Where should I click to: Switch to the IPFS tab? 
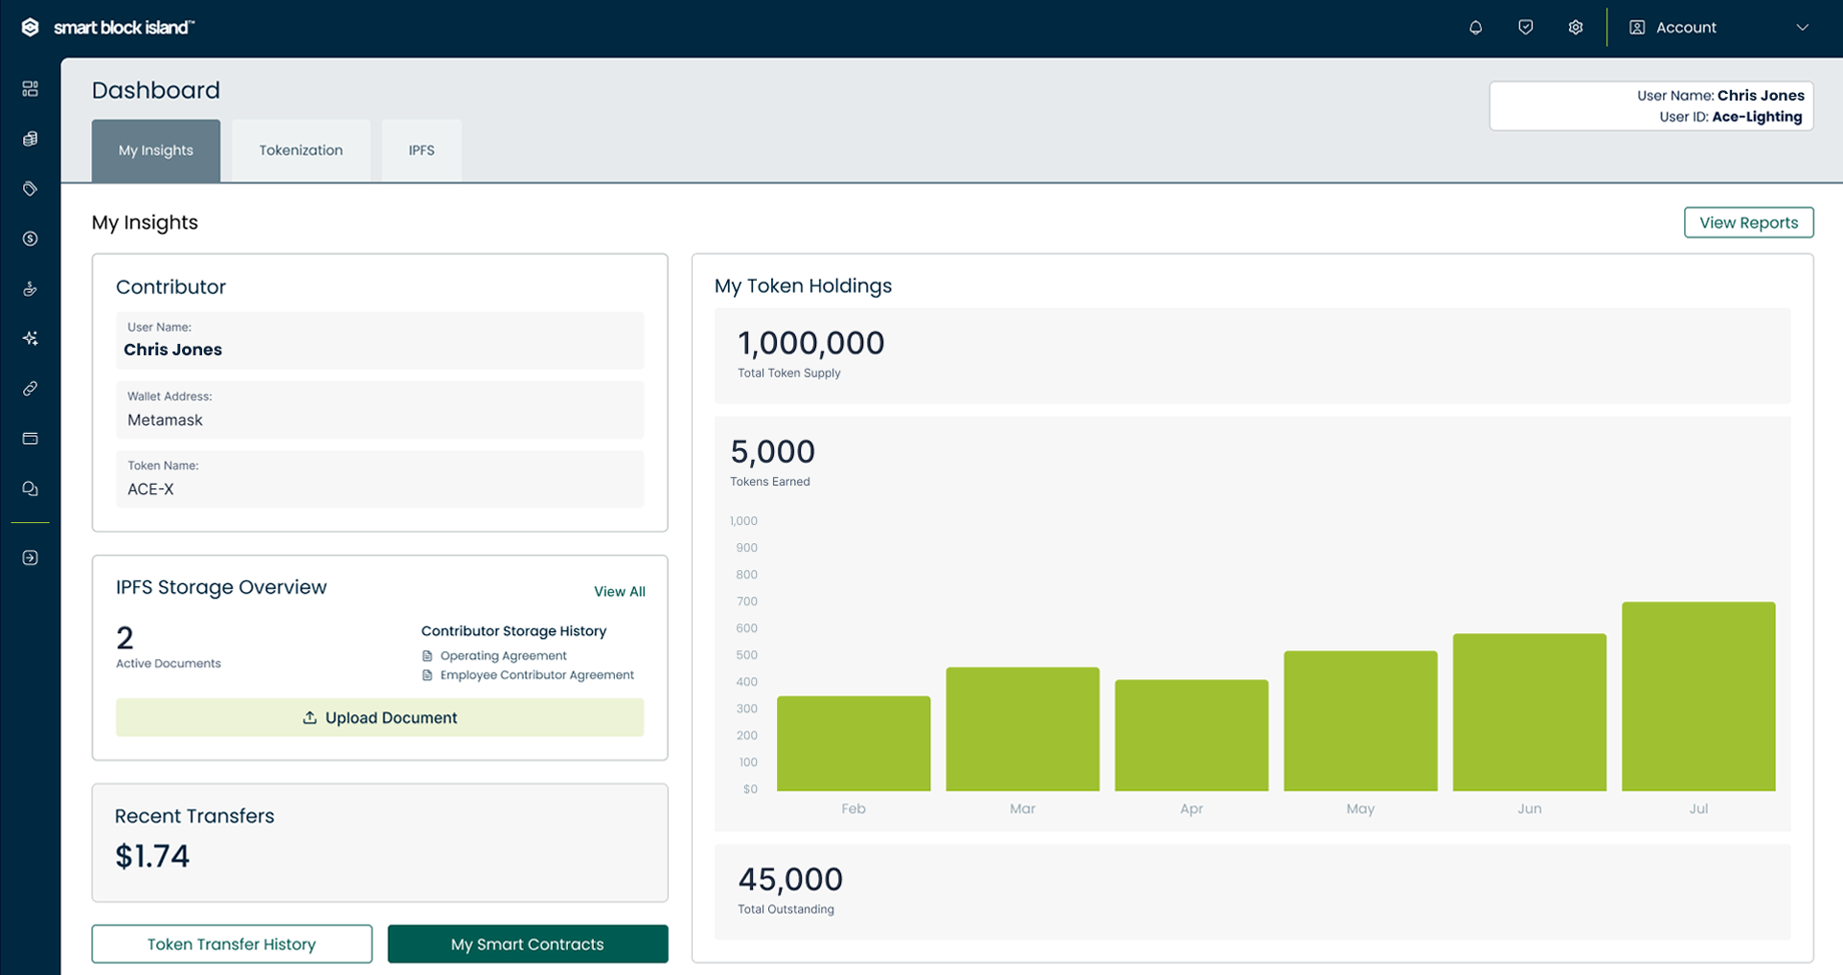click(421, 150)
